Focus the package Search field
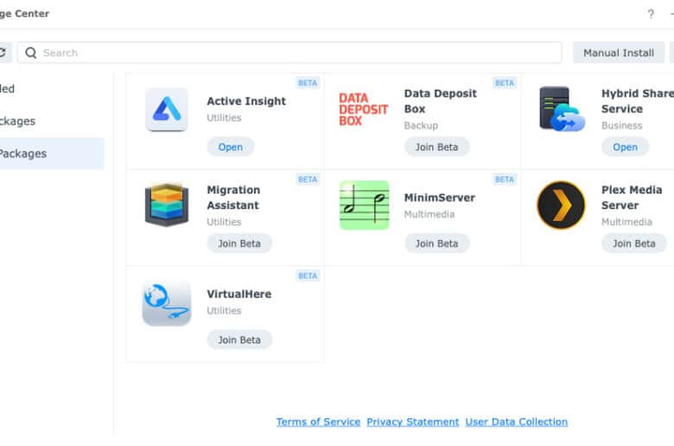 click(289, 53)
